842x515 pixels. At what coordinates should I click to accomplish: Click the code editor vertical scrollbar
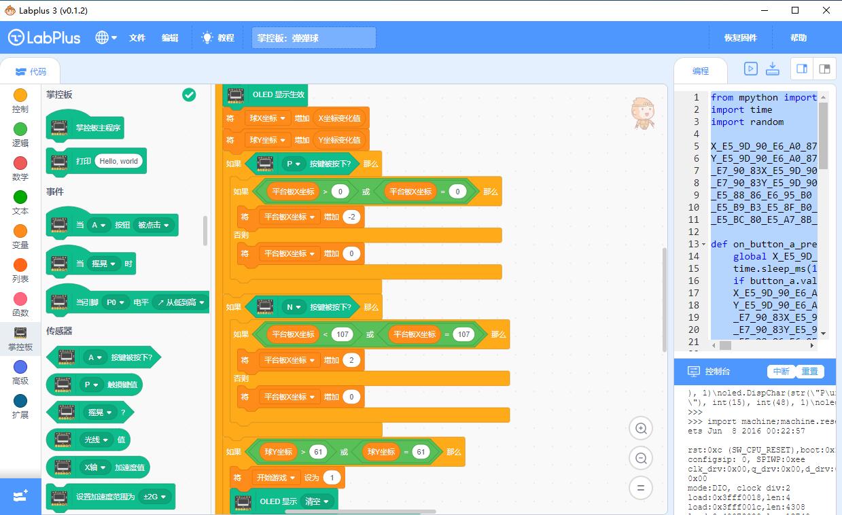point(823,136)
